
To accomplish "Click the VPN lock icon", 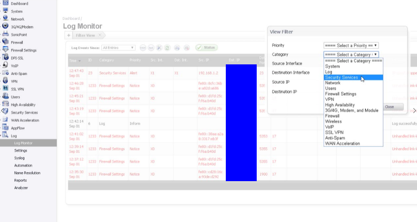I will pos(5,80).
